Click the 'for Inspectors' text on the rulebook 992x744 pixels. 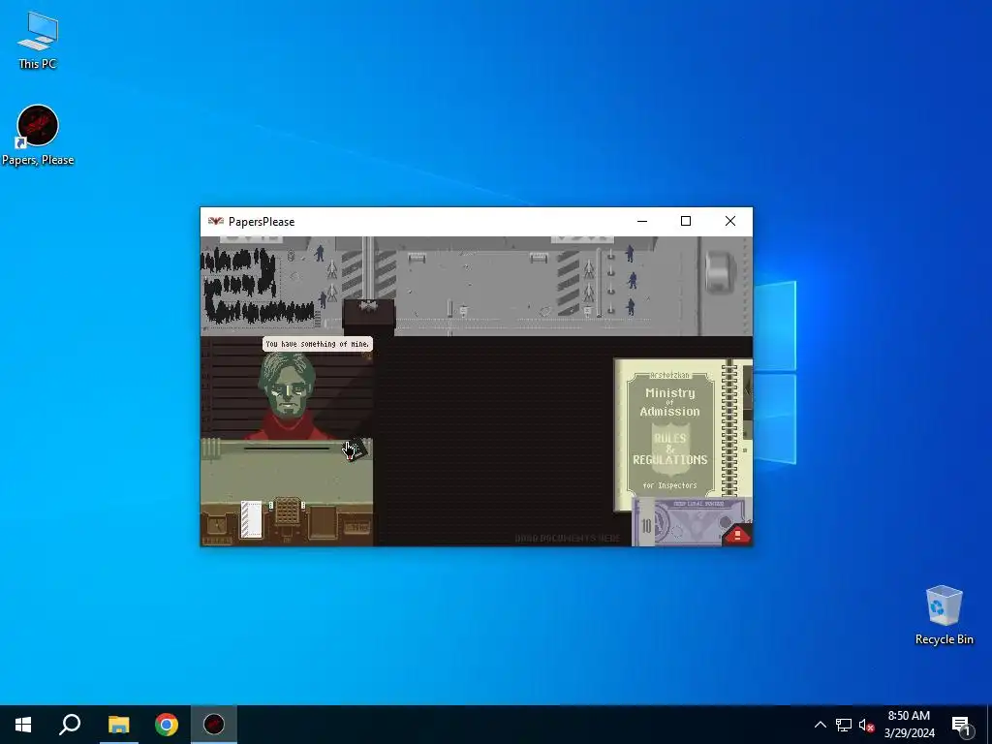pos(670,486)
